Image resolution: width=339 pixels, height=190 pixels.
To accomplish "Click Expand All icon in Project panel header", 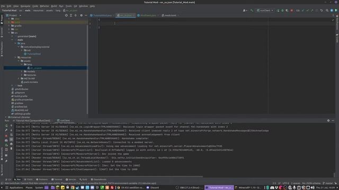I will click(71, 15).
